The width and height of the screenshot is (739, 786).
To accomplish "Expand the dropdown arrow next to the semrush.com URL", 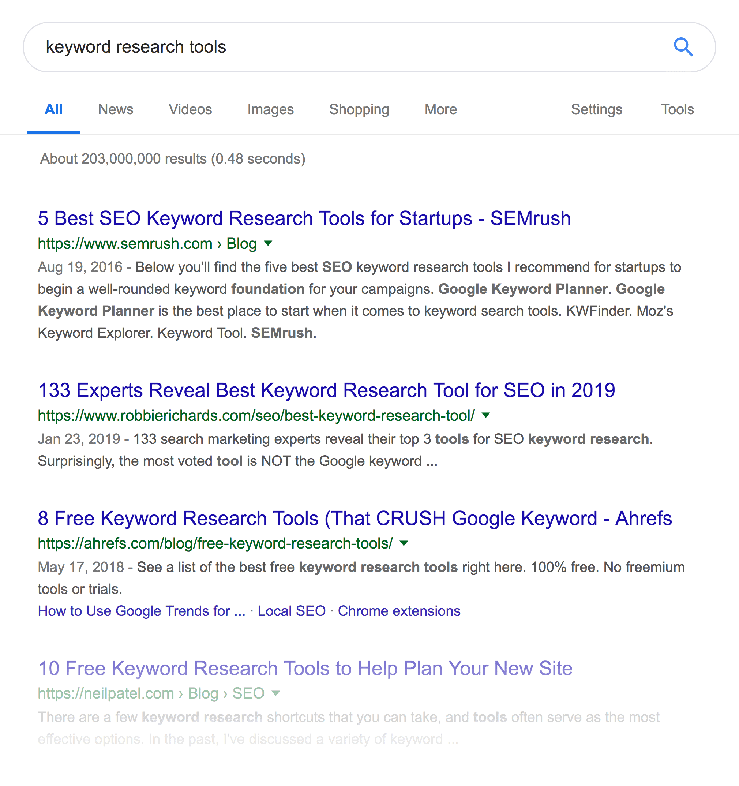I will tap(268, 243).
